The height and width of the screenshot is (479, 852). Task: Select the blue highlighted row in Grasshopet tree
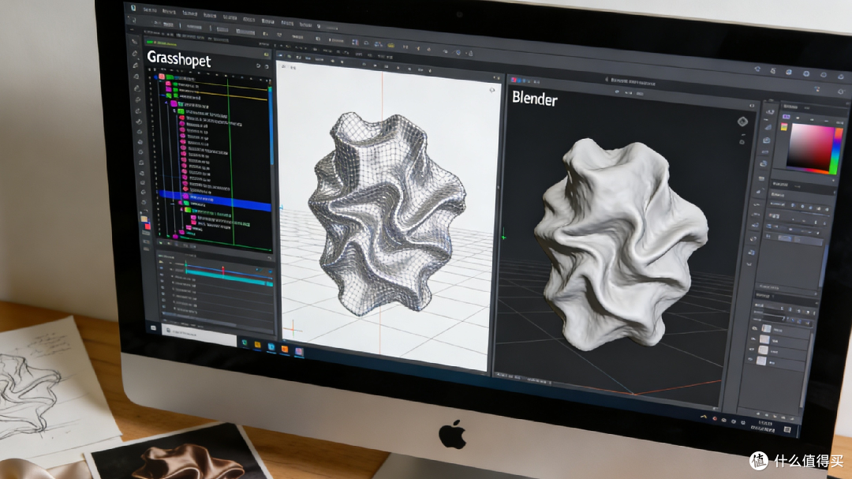point(215,200)
